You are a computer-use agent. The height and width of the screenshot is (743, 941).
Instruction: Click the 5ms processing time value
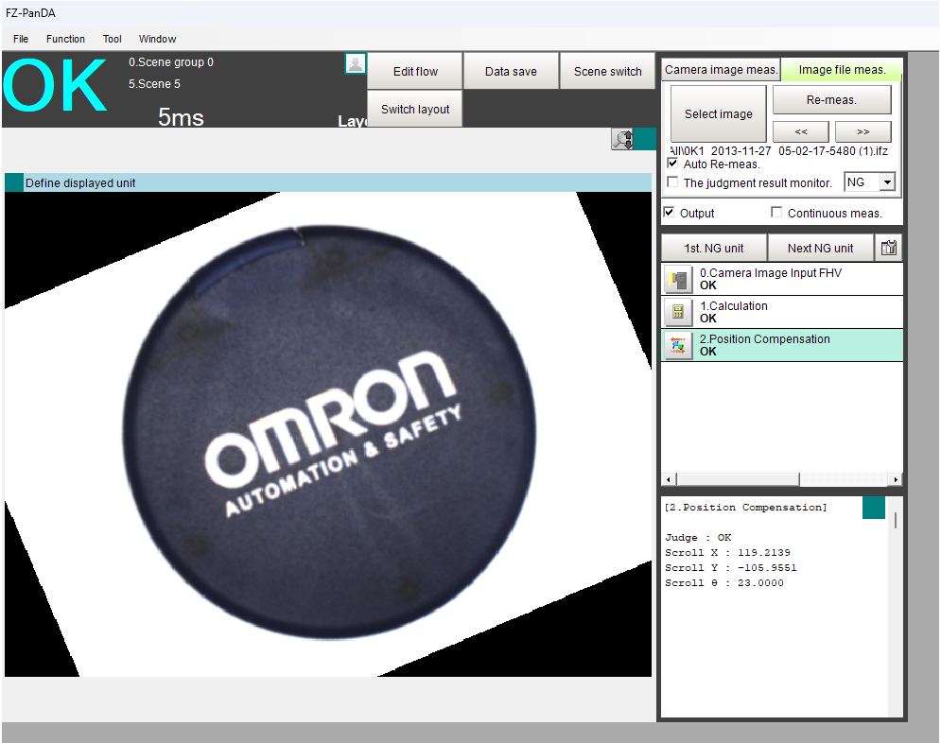(181, 117)
